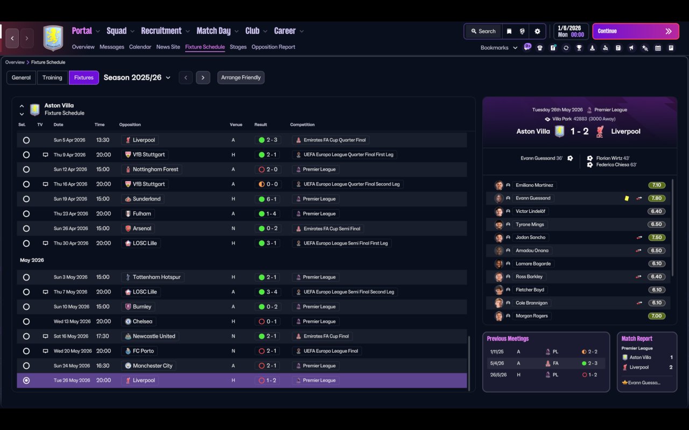
Task: Click the training cone icon in bookmarks bar
Action: [592, 48]
